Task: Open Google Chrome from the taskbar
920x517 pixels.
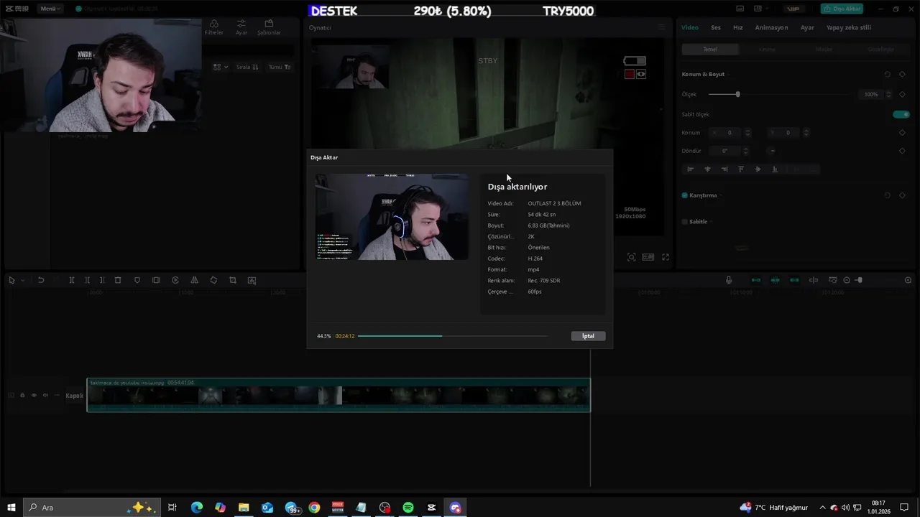Action: [x=314, y=508]
